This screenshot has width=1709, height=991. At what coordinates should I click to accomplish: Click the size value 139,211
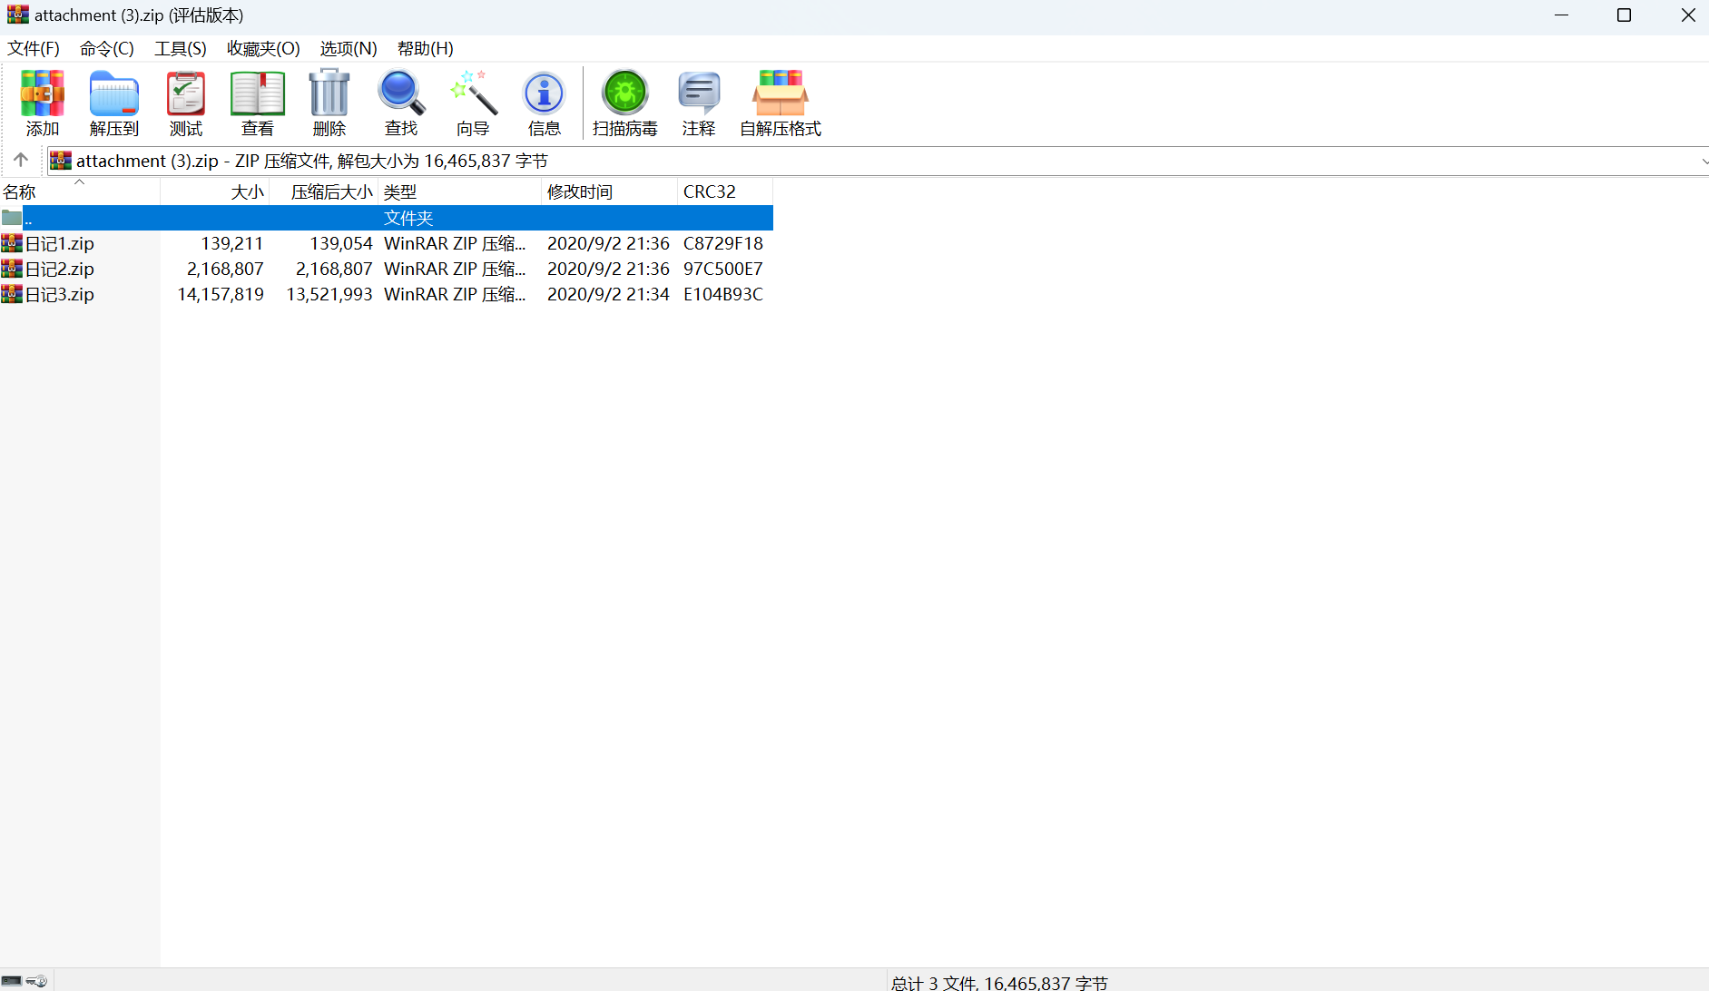232,243
